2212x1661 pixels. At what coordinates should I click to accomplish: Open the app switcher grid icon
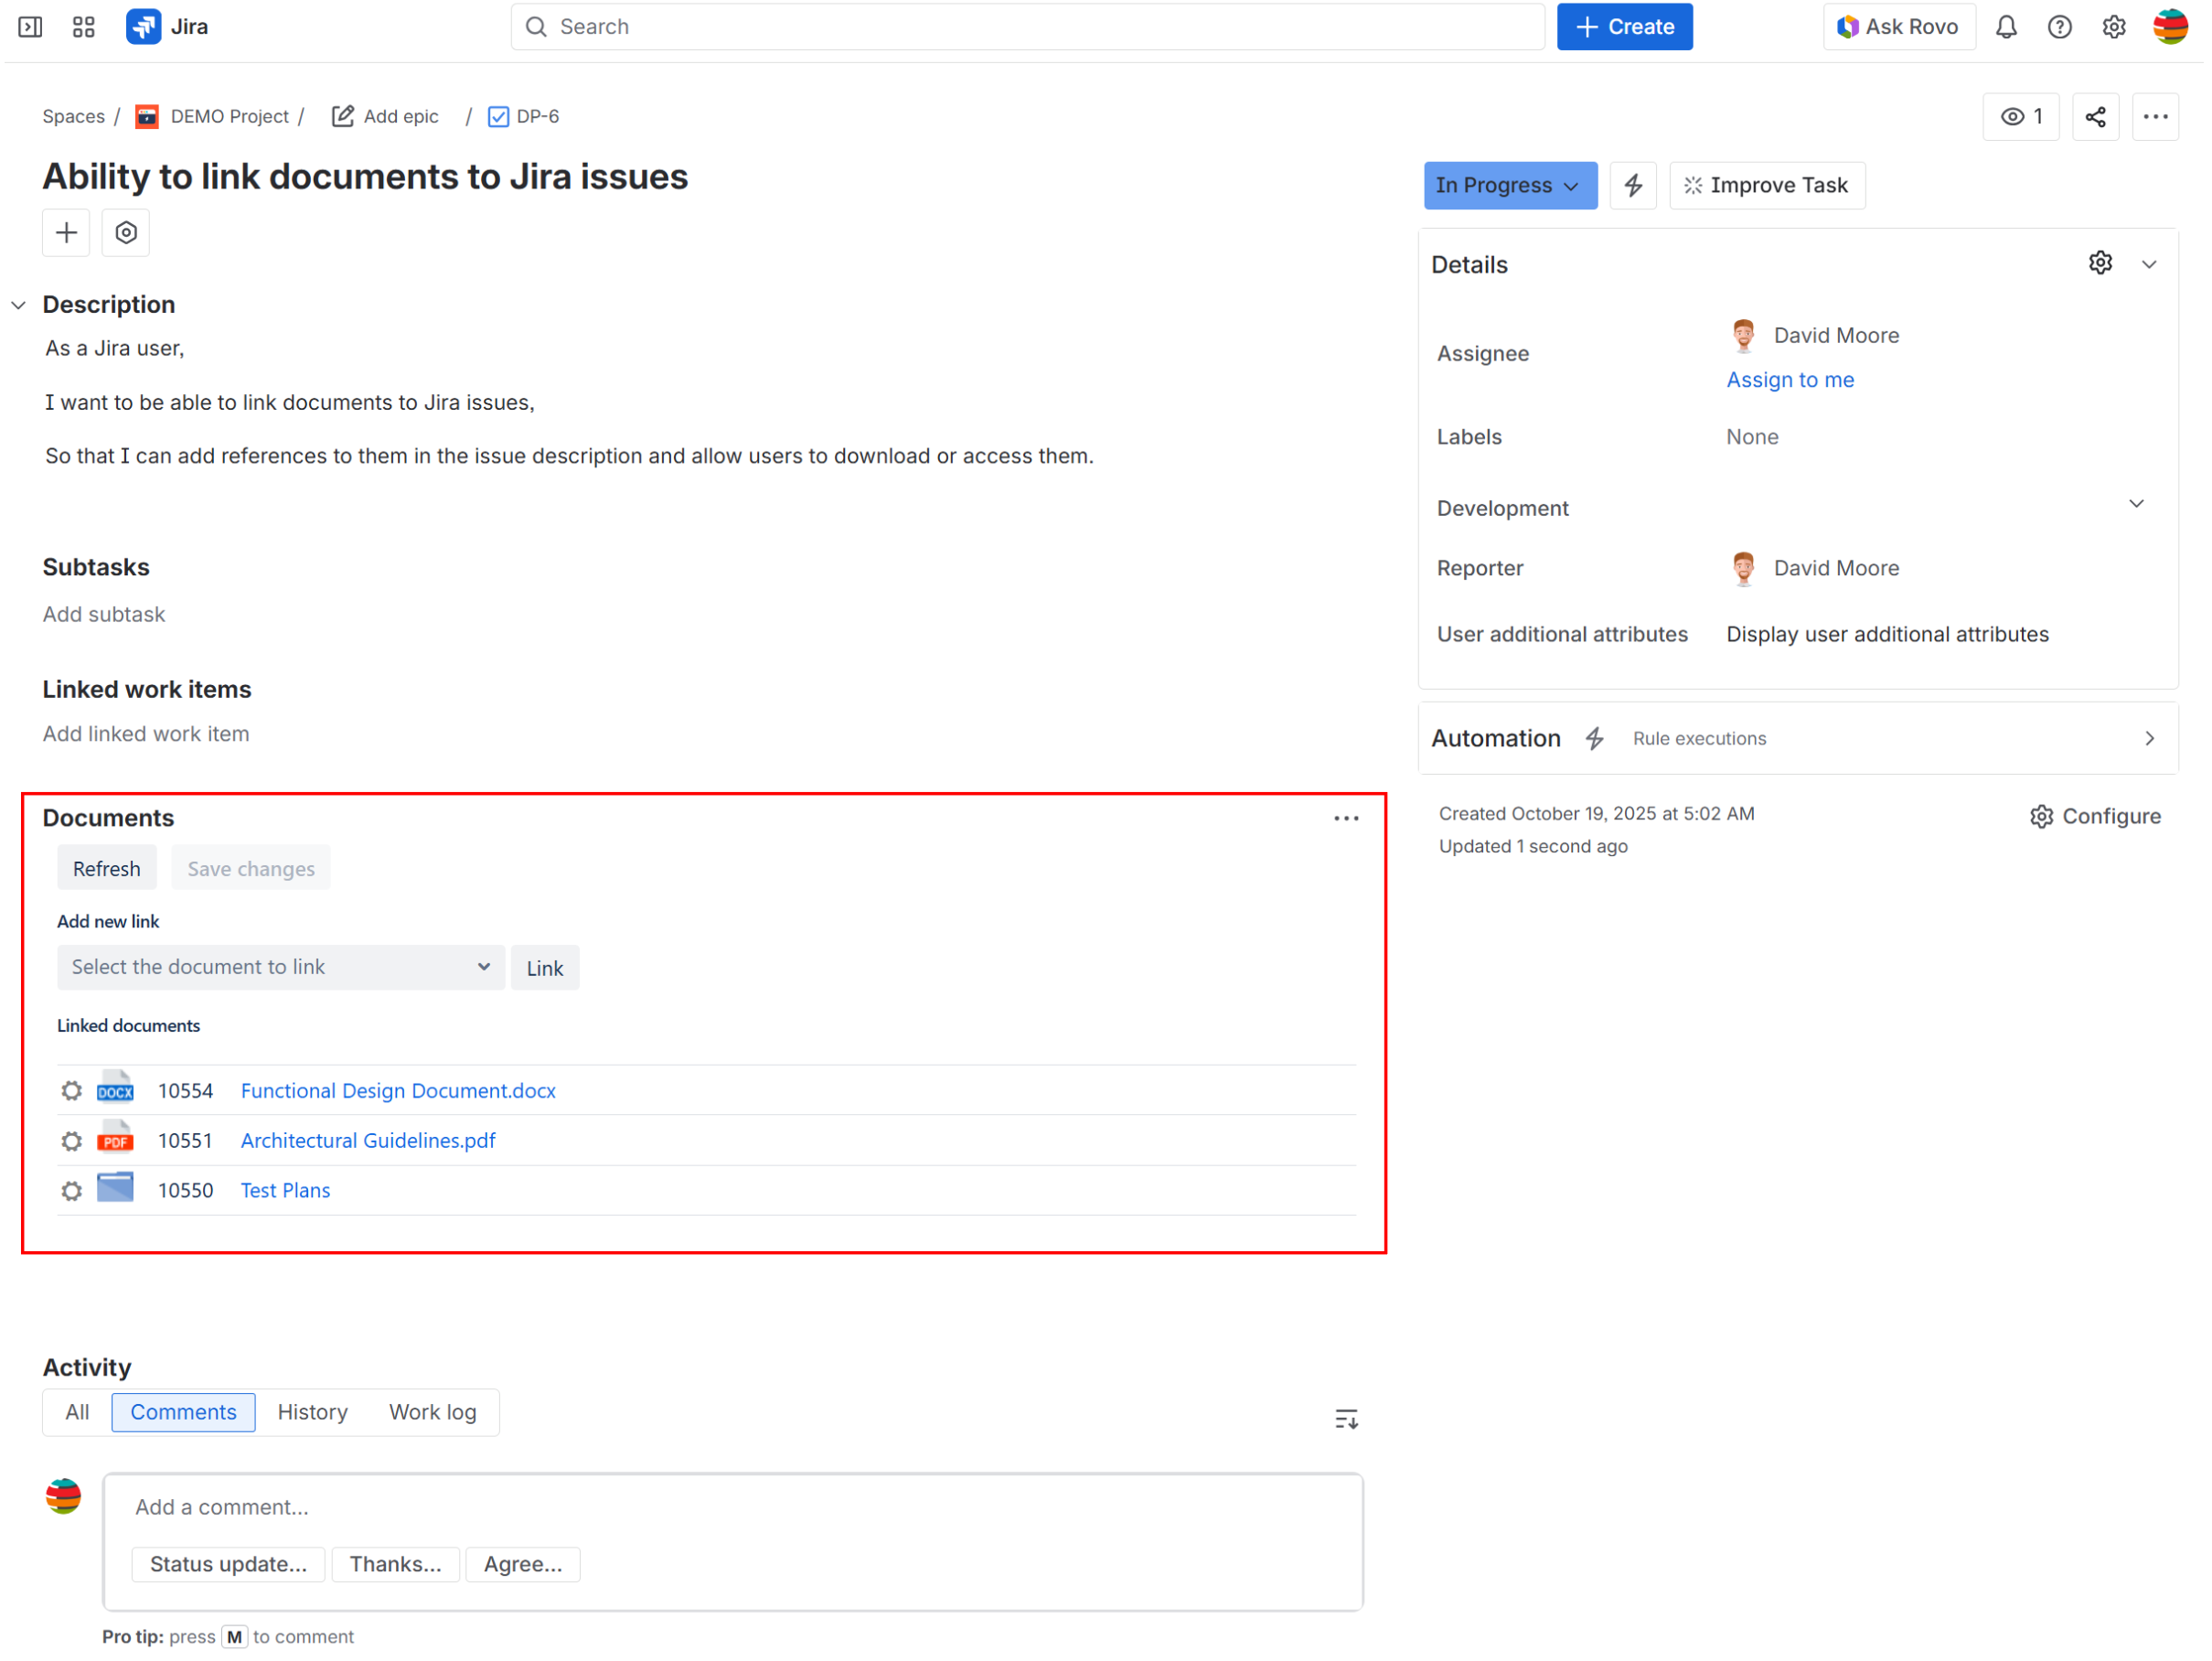[x=84, y=27]
